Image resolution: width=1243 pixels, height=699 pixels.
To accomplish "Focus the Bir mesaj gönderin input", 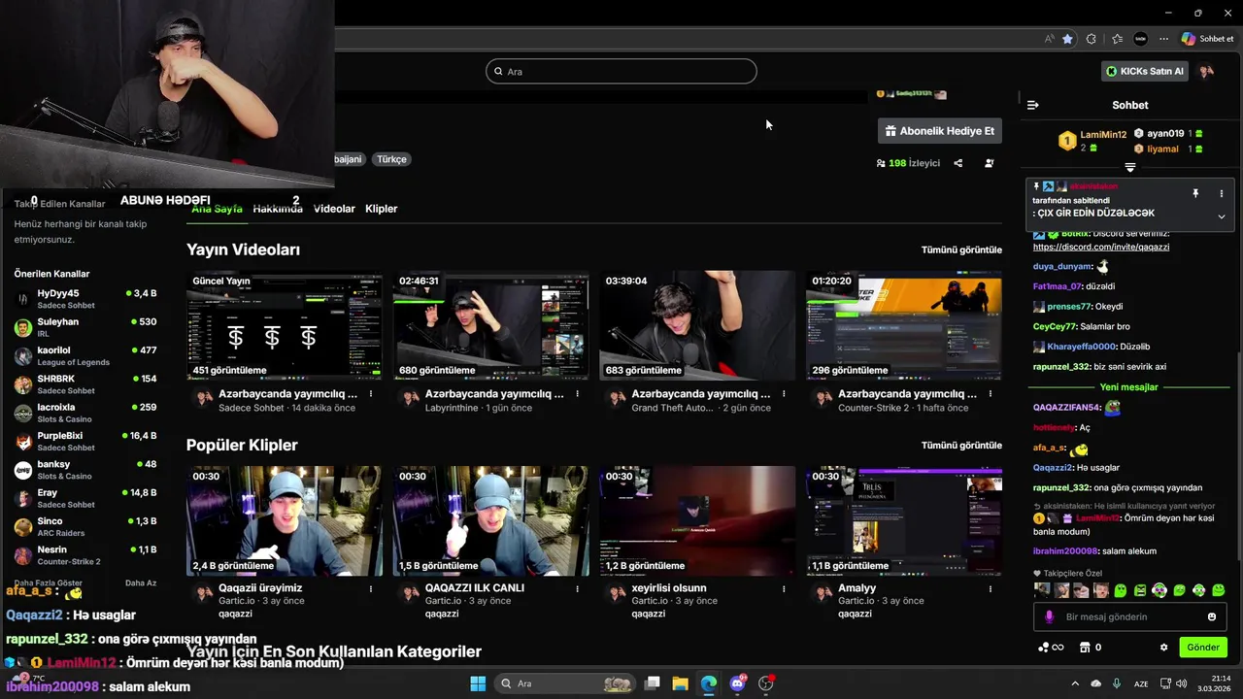I will click(1129, 616).
